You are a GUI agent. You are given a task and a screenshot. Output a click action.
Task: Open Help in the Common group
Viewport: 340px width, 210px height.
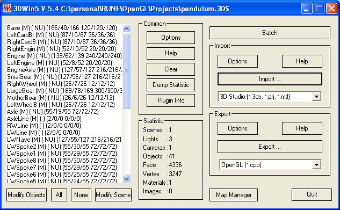pos(171,53)
